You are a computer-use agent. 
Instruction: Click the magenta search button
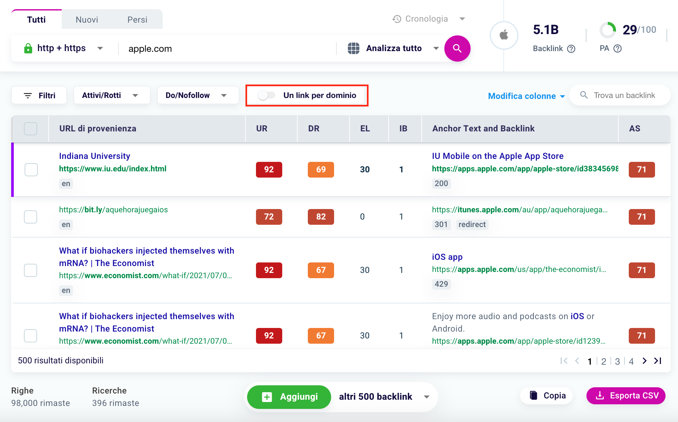[x=457, y=48]
